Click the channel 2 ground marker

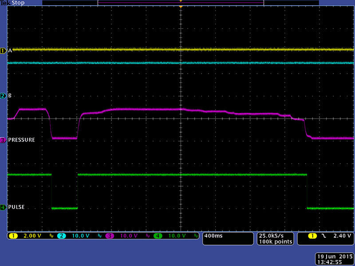(x=3, y=96)
